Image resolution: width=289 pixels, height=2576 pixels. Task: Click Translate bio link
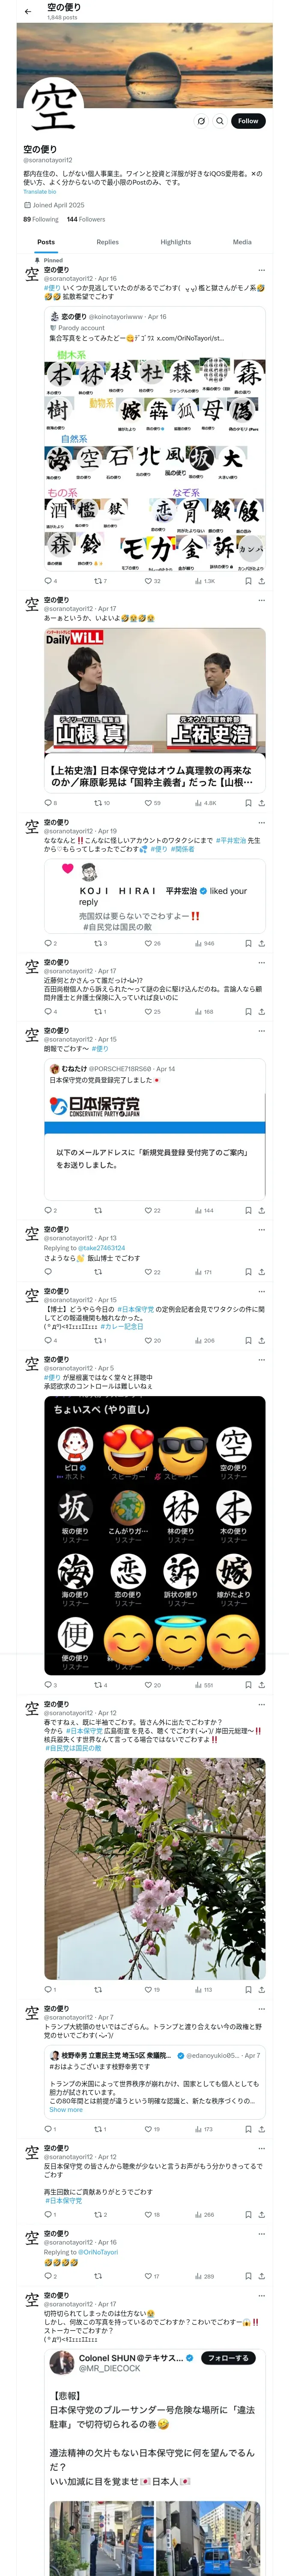point(40,192)
